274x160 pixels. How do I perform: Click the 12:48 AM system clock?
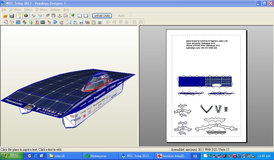tap(264, 156)
